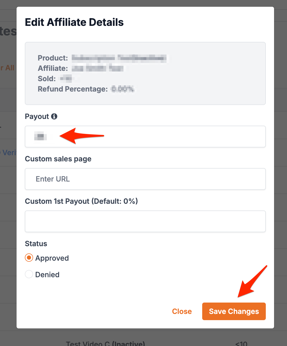Select the Approved status radio button
Image resolution: width=287 pixels, height=346 pixels.
29,258
